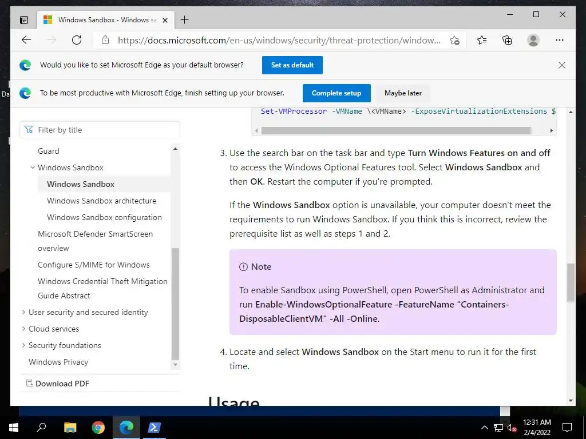Screen dimensions: 586x439
Task: Show hidden system tray icons
Action: point(484,428)
